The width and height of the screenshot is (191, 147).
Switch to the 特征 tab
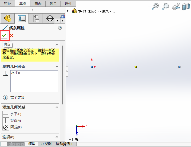8,4
